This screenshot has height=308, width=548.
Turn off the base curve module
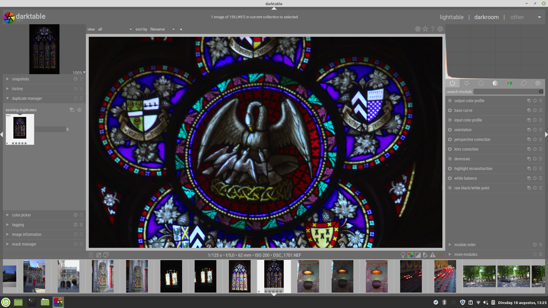point(450,110)
